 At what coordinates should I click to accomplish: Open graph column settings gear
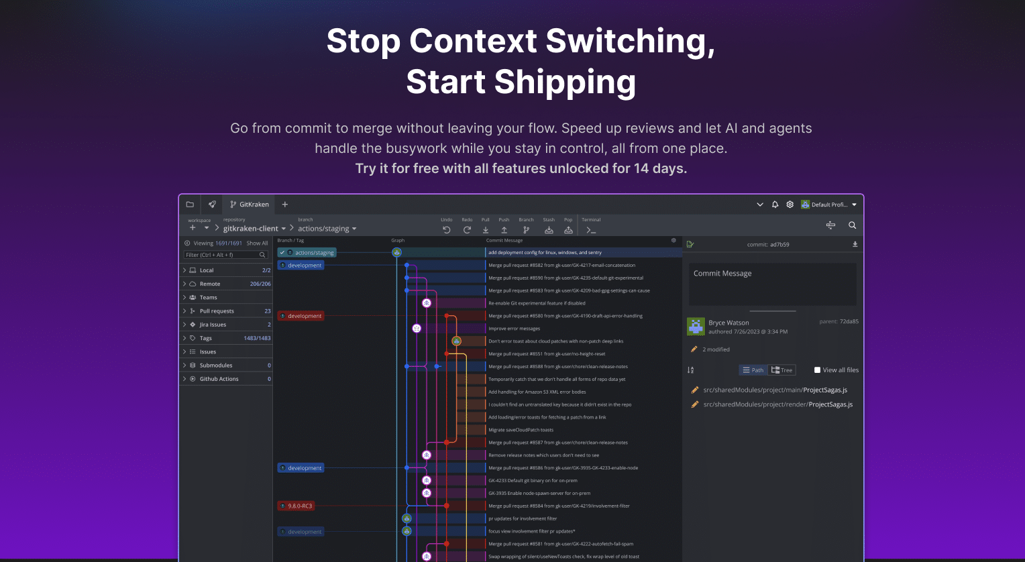point(673,240)
